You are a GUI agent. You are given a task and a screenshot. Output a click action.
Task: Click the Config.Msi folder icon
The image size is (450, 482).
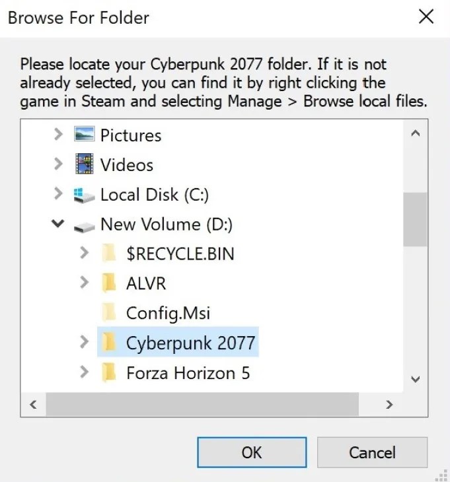pyautogui.click(x=110, y=313)
